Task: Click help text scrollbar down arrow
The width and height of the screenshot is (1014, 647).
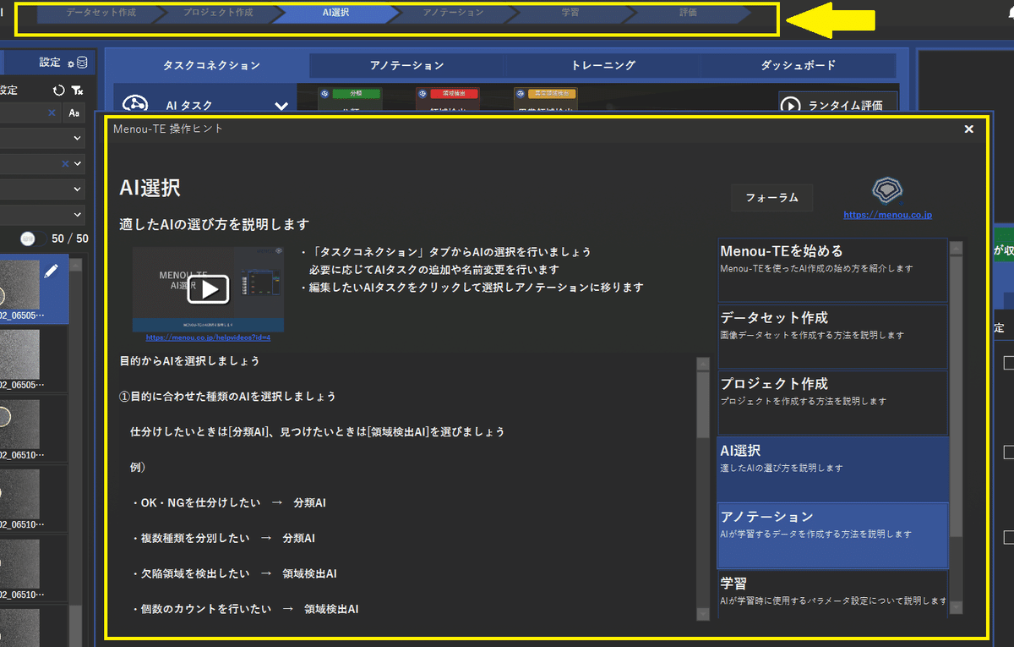Action: click(703, 614)
